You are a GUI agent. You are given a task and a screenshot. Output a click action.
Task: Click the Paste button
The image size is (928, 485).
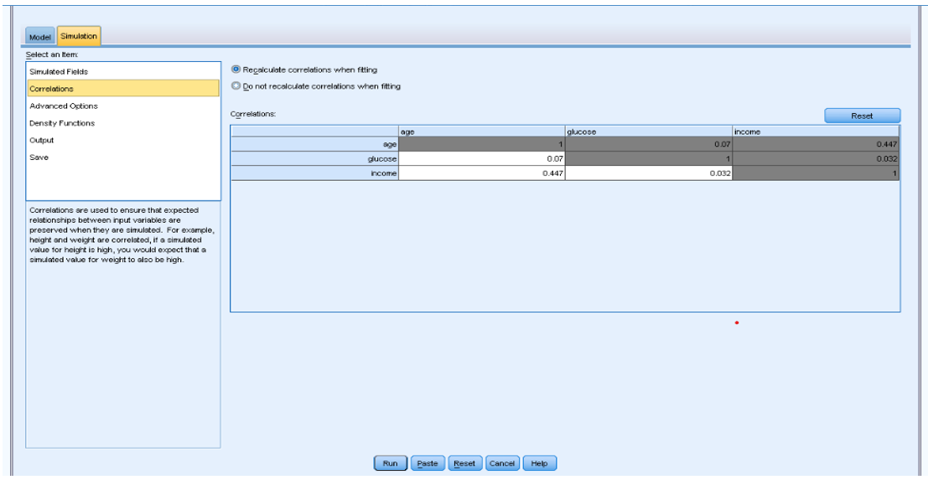[x=427, y=462]
